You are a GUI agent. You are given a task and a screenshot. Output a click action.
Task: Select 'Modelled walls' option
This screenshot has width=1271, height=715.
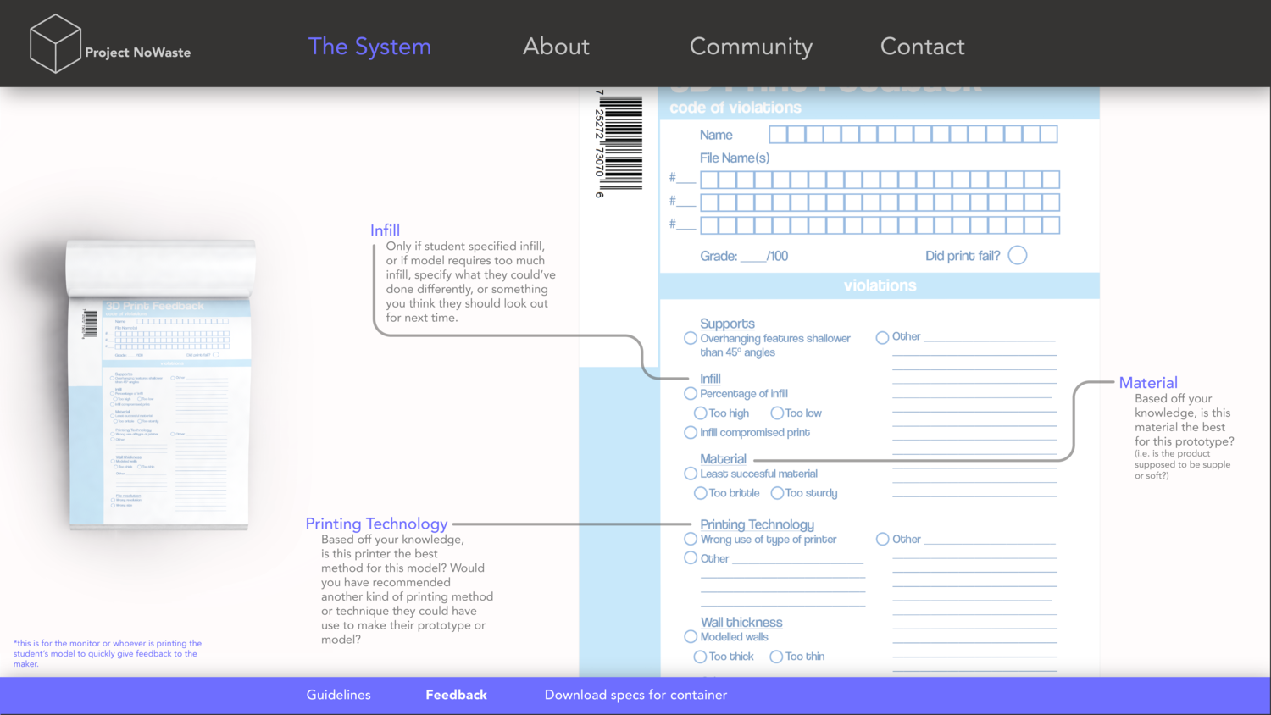(691, 636)
